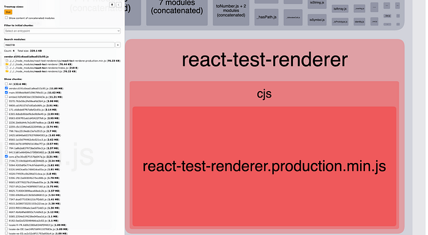
Task: Click the cjs treemap group label
Action: tap(264, 94)
